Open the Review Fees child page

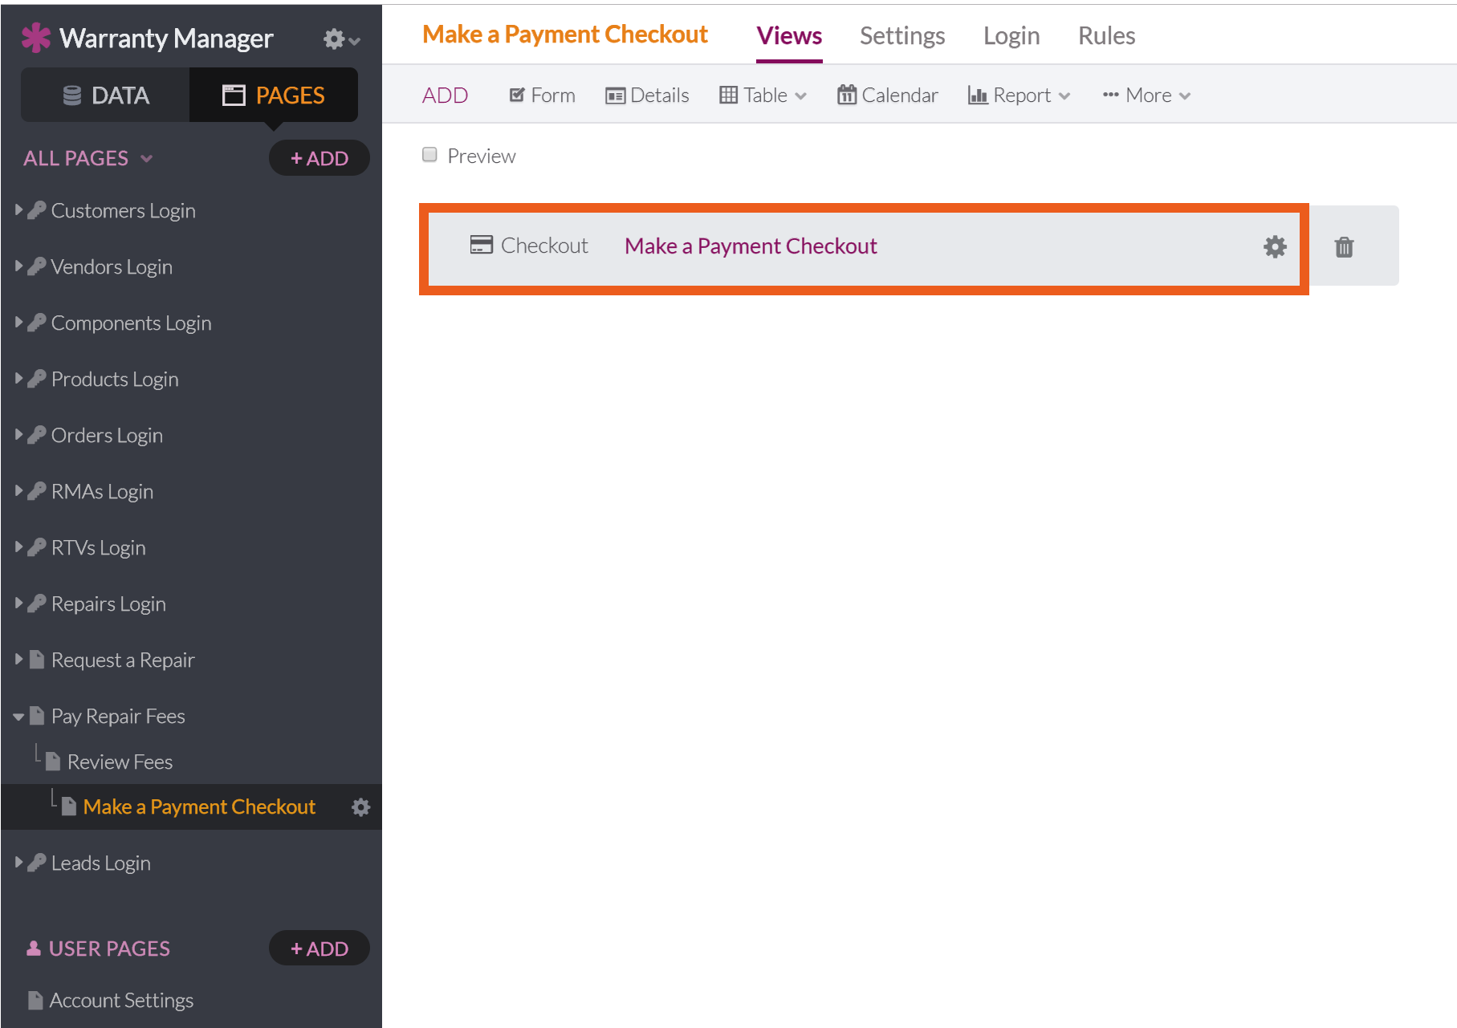coord(120,762)
